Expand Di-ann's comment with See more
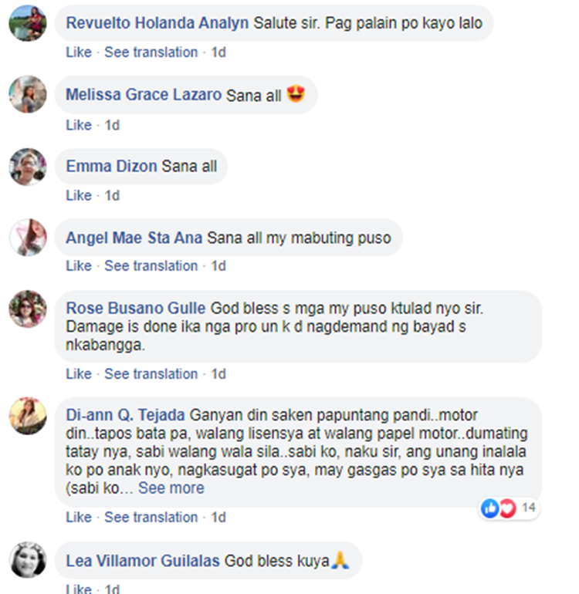Screen dimensions: 579x594 171,488
